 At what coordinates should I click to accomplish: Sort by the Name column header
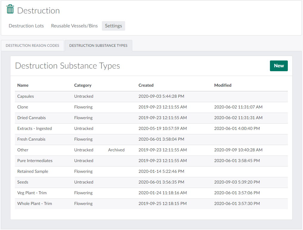pyautogui.click(x=23, y=85)
